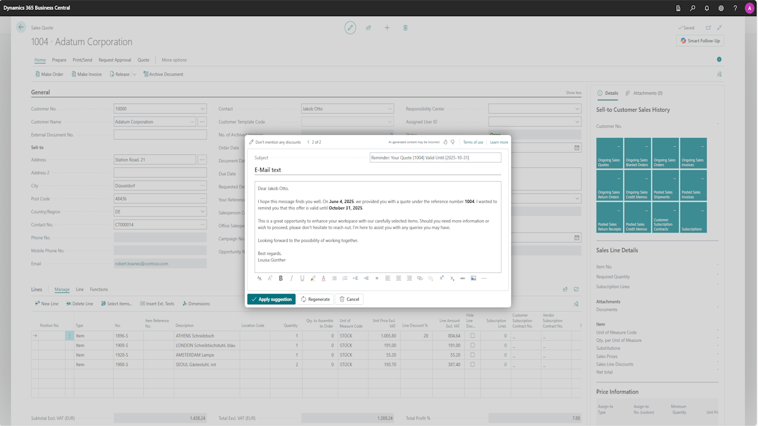Increase indent in email text

pos(366,278)
